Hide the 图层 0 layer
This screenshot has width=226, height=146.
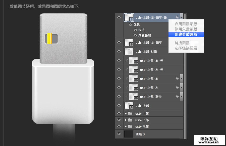119,134
